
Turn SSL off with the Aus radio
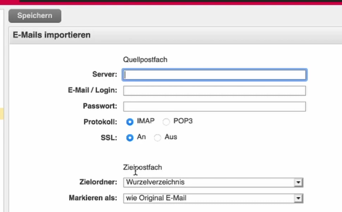[158, 138]
